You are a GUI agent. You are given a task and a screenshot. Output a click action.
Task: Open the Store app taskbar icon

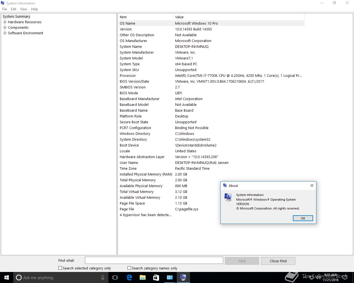(156, 277)
